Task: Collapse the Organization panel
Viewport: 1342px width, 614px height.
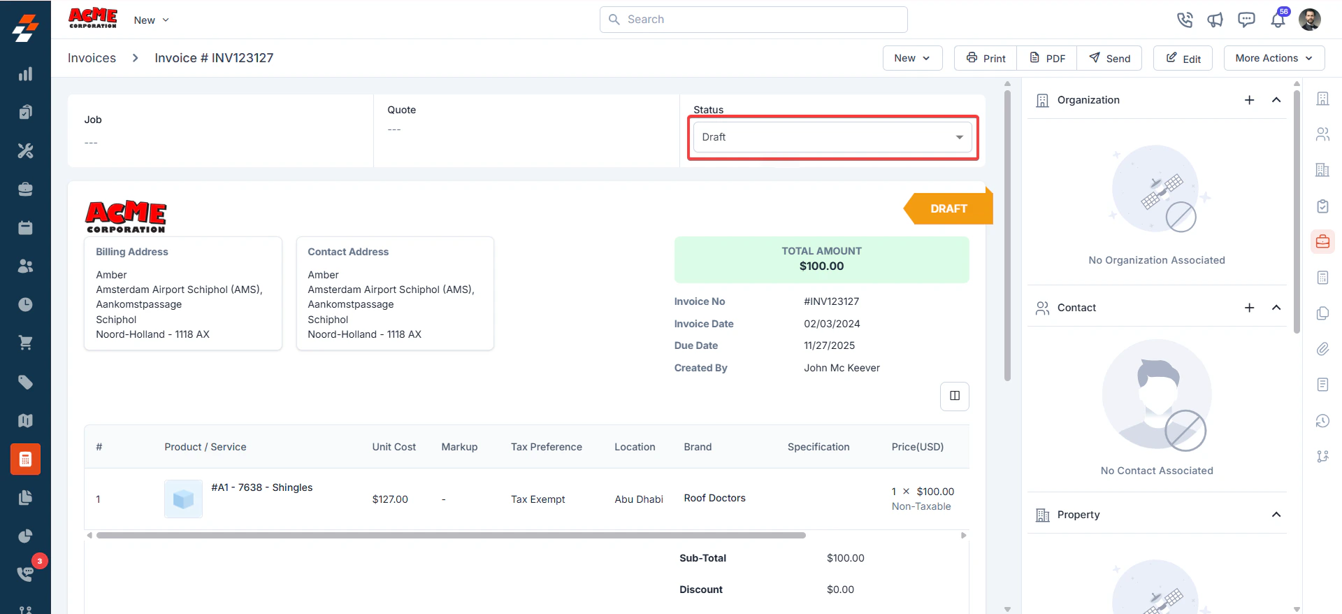Action: pyautogui.click(x=1276, y=100)
